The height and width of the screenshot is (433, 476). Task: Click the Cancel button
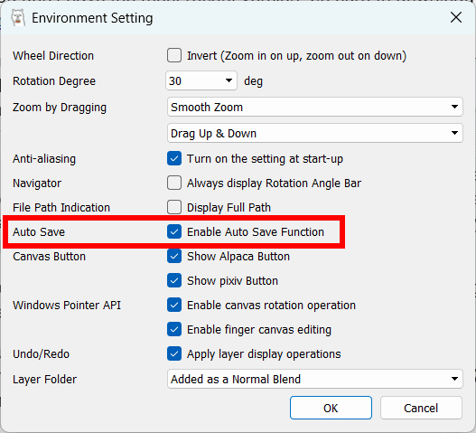[x=421, y=408]
